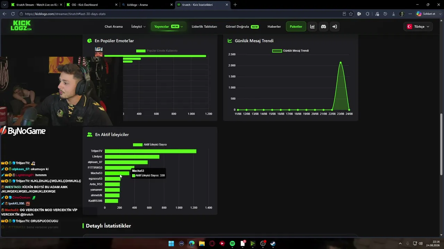The image size is (444, 249).
Task: Open browser history clock icon
Action: (385, 14)
